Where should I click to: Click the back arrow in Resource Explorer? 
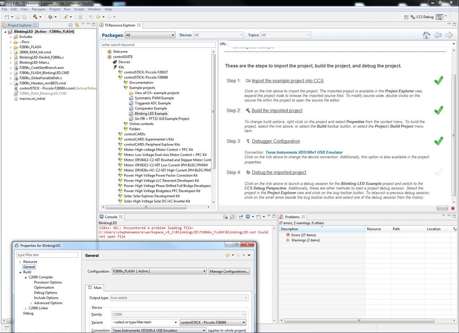click(438, 35)
